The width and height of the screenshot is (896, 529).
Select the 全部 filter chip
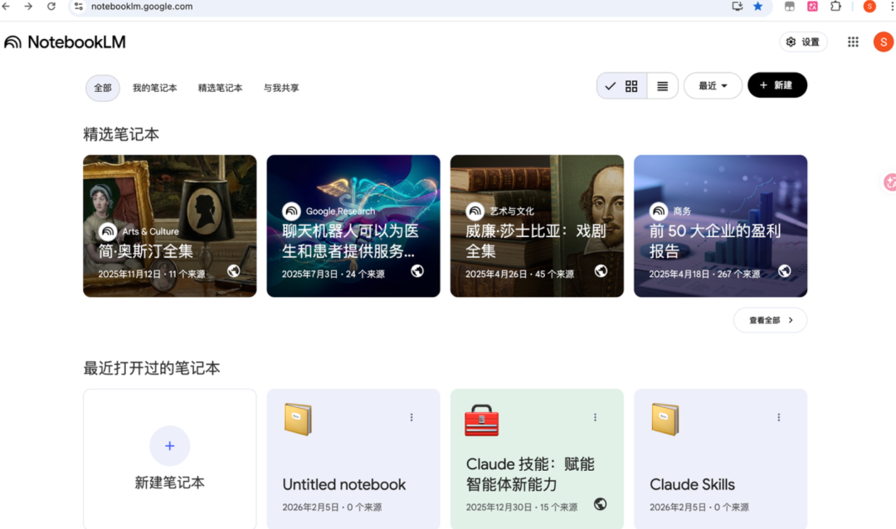point(103,88)
